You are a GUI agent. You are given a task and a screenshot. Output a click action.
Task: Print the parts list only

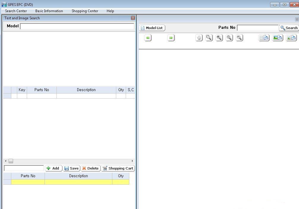click(x=264, y=38)
